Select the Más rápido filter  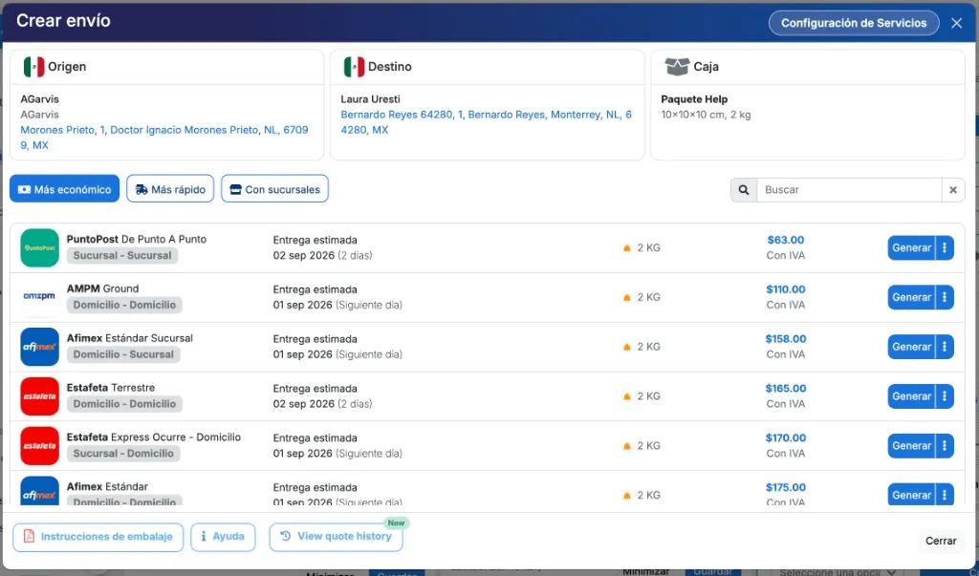point(170,189)
